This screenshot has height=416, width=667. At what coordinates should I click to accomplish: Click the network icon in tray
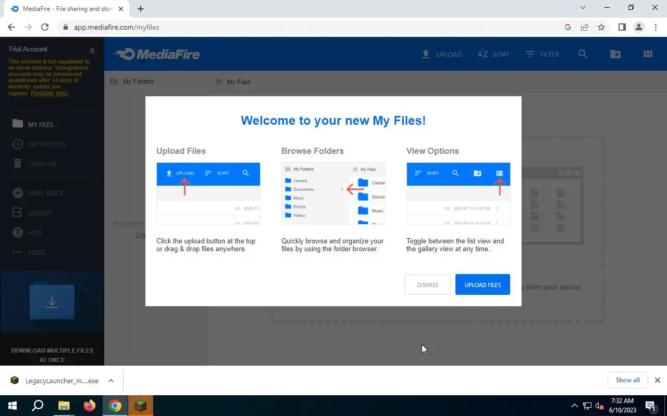click(587, 406)
